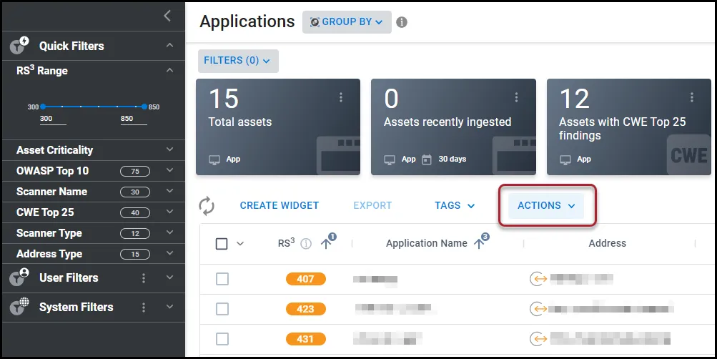
Task: Click the monitor icon on the ingested card
Action: point(390,159)
